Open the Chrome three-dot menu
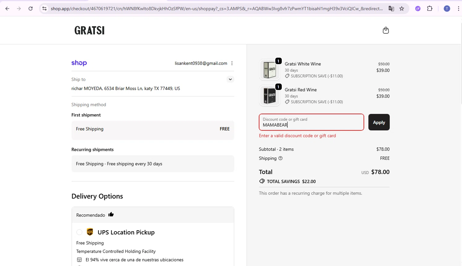The image size is (462, 266). click(x=458, y=9)
